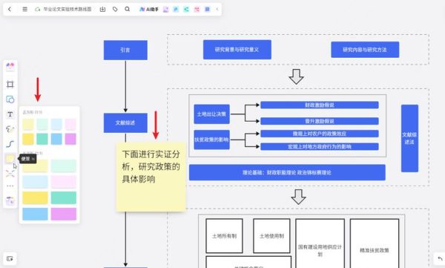
Task: Pick the light blue square sticky note
Action: (56, 125)
